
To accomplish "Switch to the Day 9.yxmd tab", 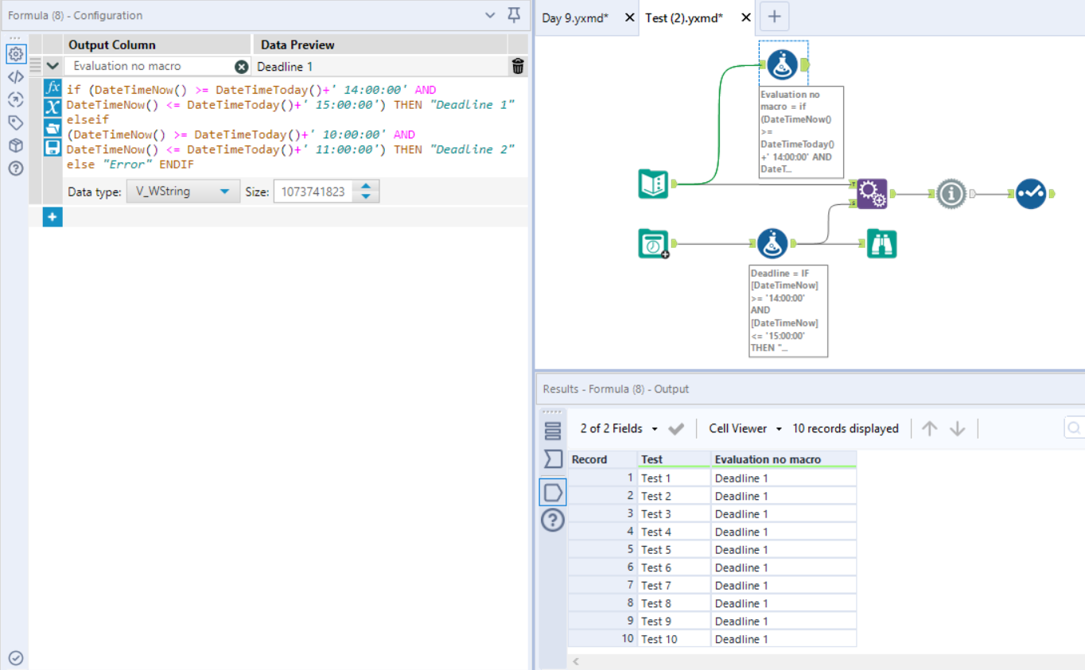I will [x=575, y=17].
